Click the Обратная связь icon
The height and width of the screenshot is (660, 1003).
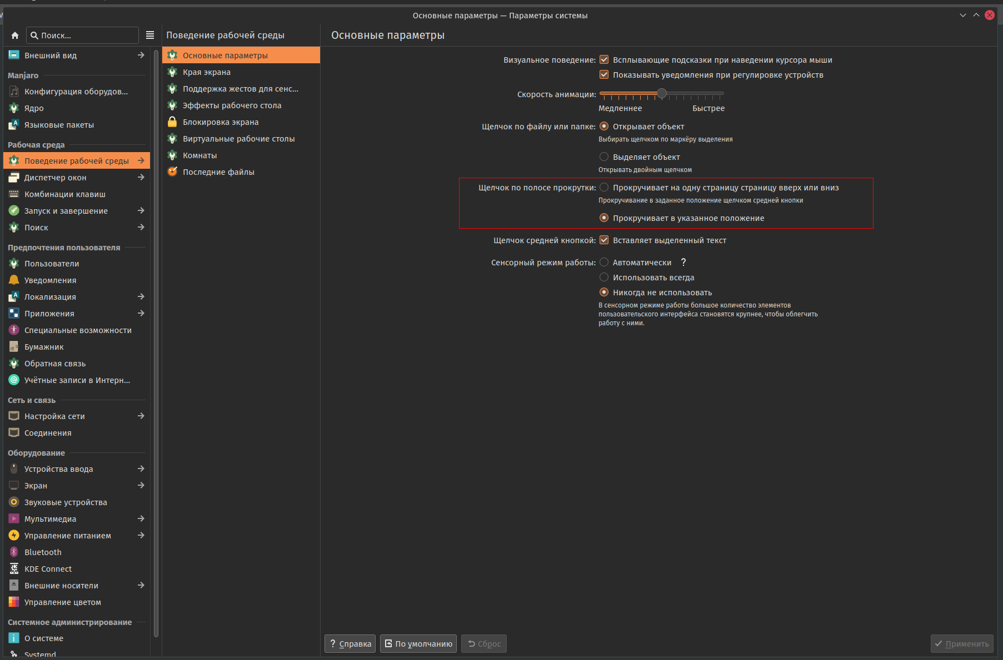tap(14, 364)
